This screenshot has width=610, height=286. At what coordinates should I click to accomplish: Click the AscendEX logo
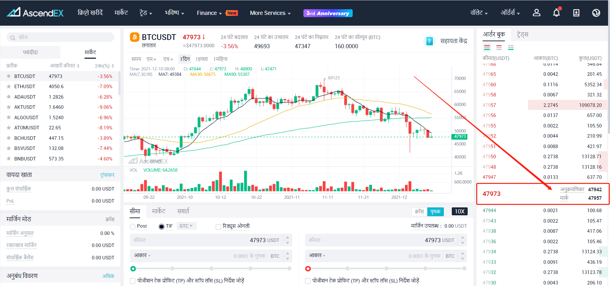pos(35,13)
